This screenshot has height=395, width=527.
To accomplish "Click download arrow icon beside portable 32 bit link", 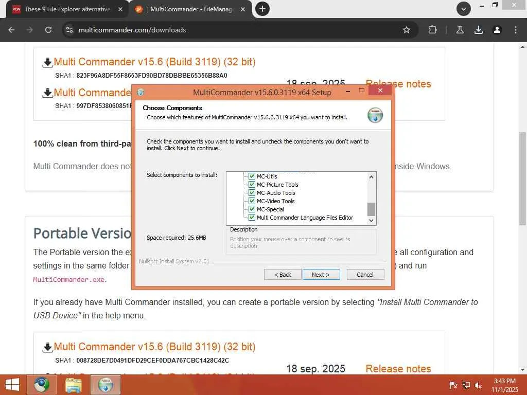I will [x=47, y=347].
